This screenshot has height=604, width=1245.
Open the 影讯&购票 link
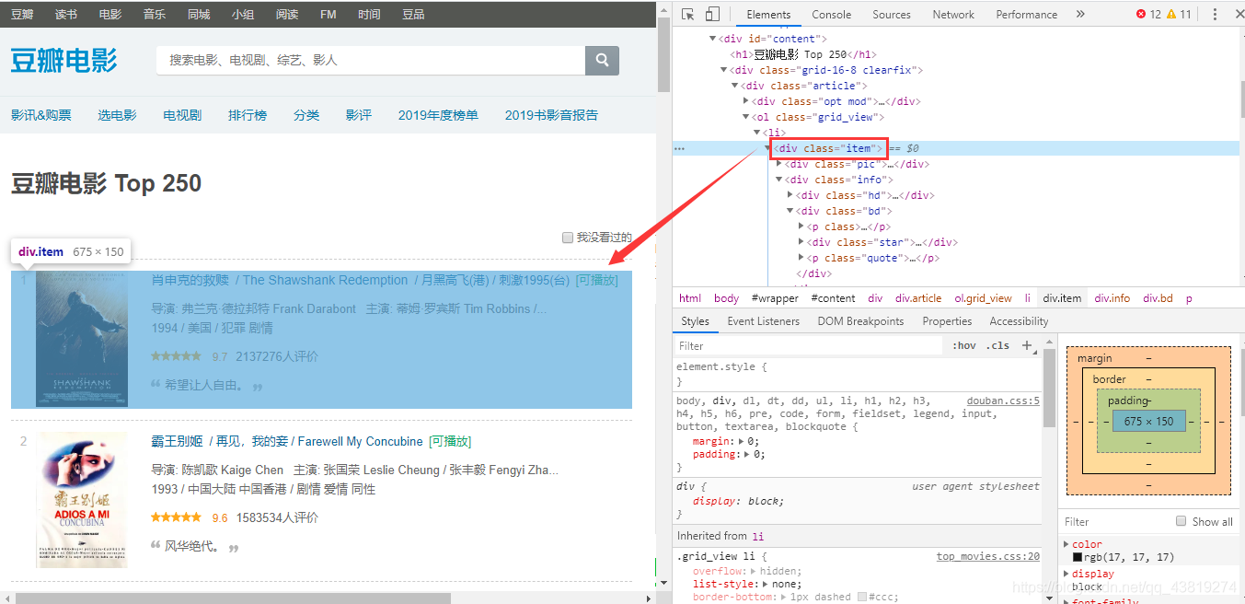click(x=41, y=115)
